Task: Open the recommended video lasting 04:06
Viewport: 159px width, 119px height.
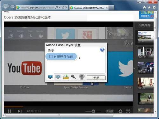Action: tap(145, 99)
